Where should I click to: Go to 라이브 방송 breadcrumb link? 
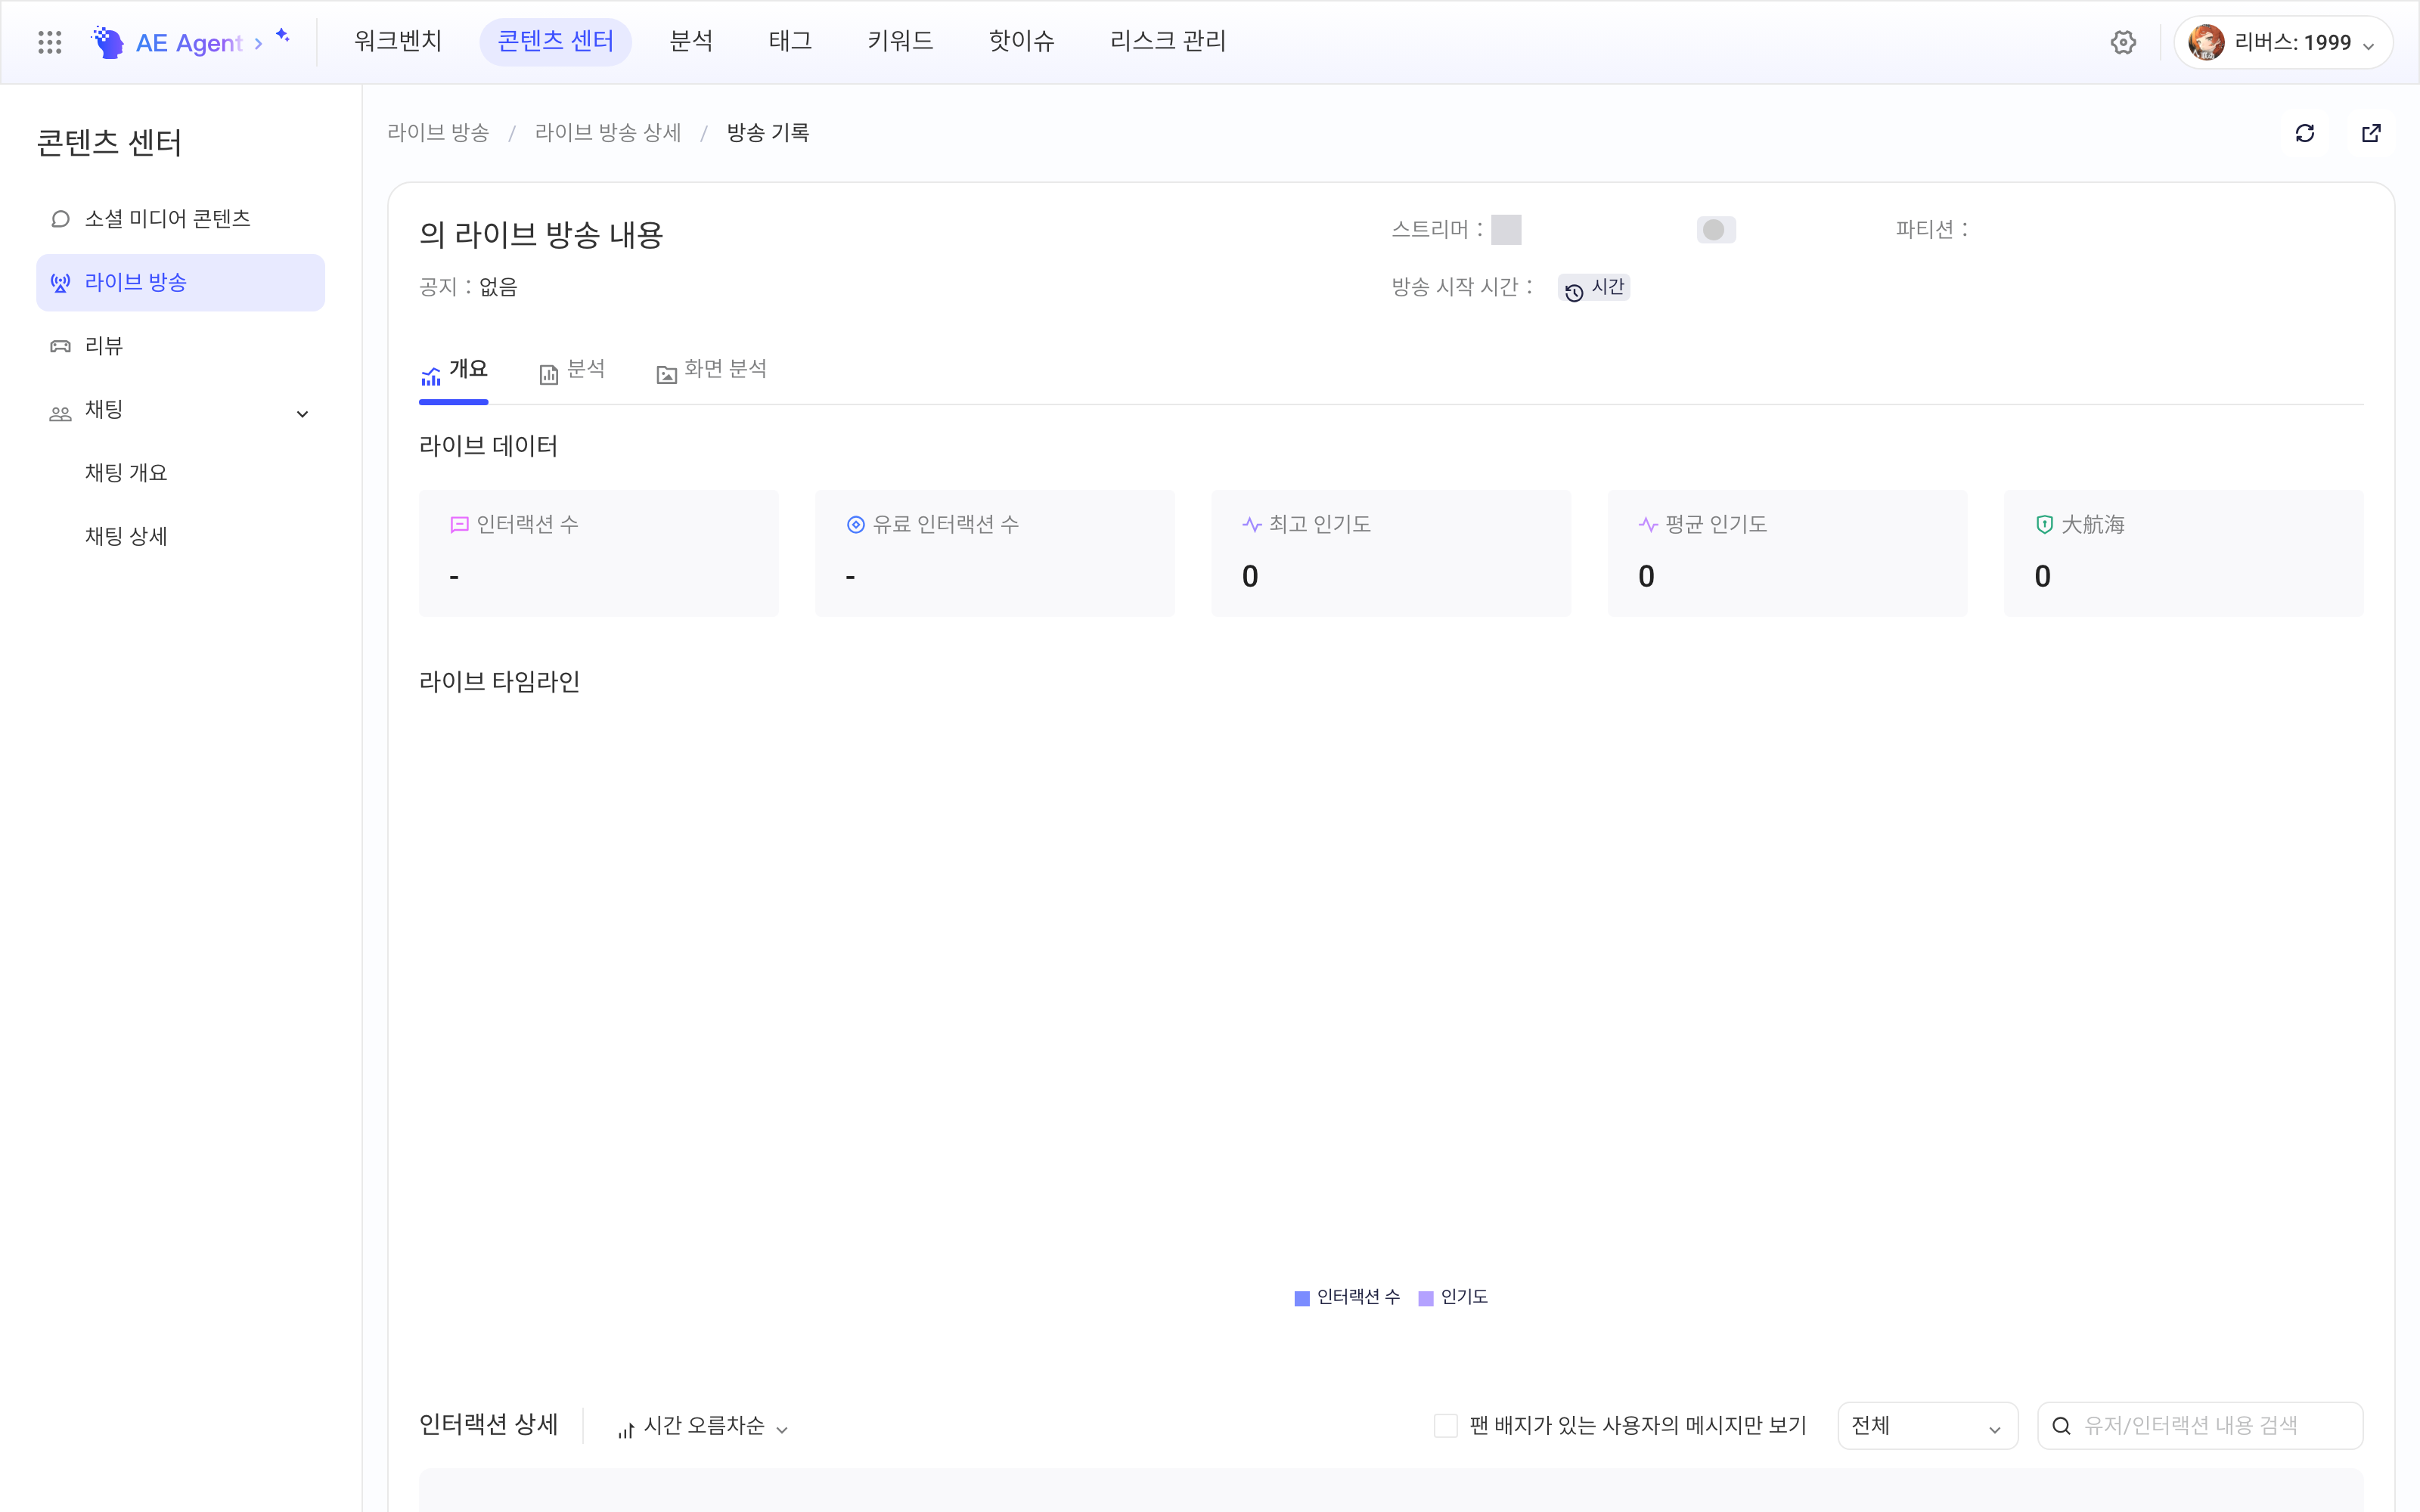438,133
